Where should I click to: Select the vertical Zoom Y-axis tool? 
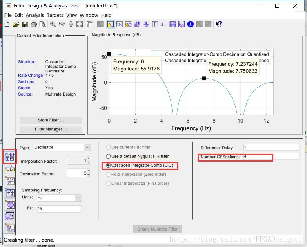click(x=71, y=24)
